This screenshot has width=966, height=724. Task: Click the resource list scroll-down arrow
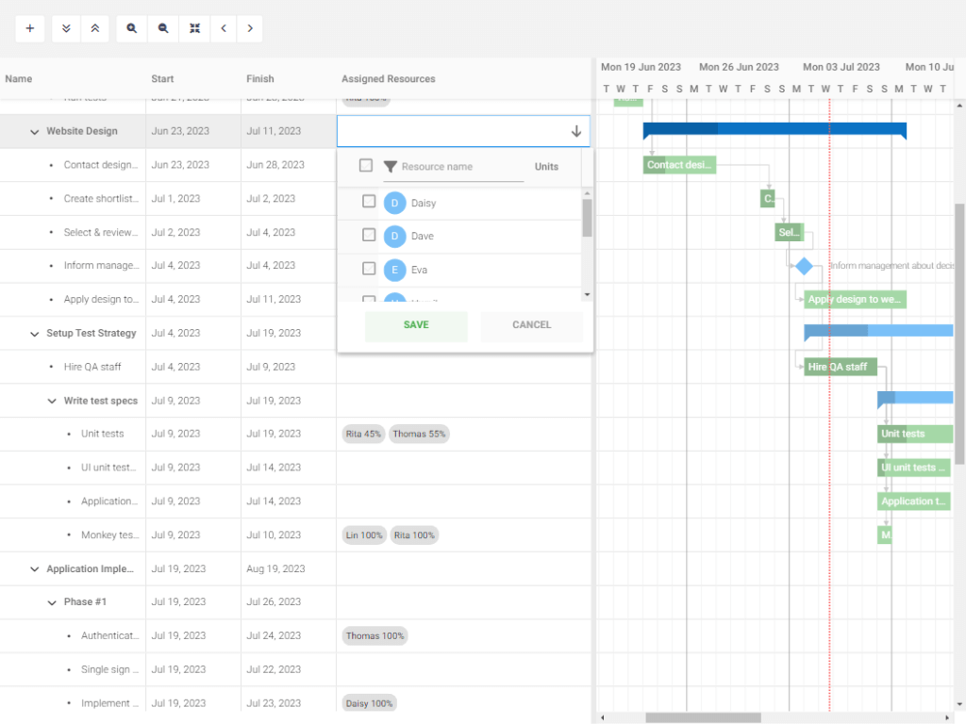coord(587,294)
